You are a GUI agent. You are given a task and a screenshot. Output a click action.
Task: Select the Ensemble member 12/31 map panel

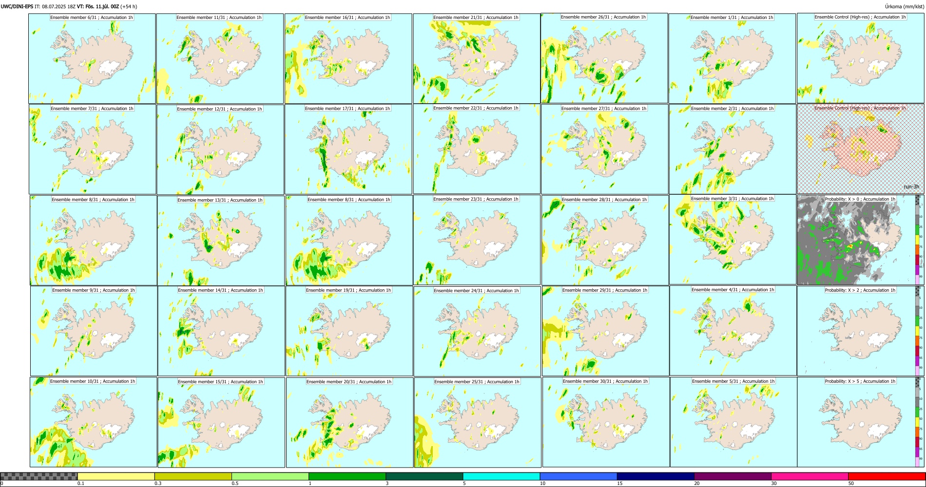pyautogui.click(x=220, y=150)
